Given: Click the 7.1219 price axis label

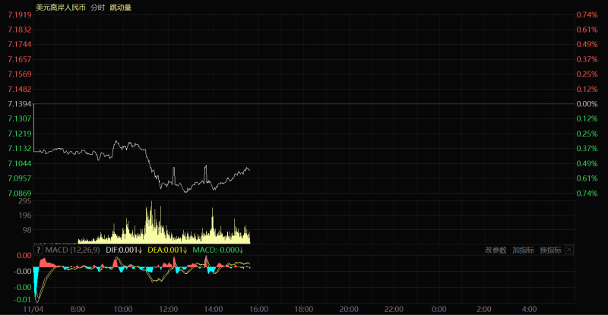Looking at the screenshot, I should coord(20,134).
